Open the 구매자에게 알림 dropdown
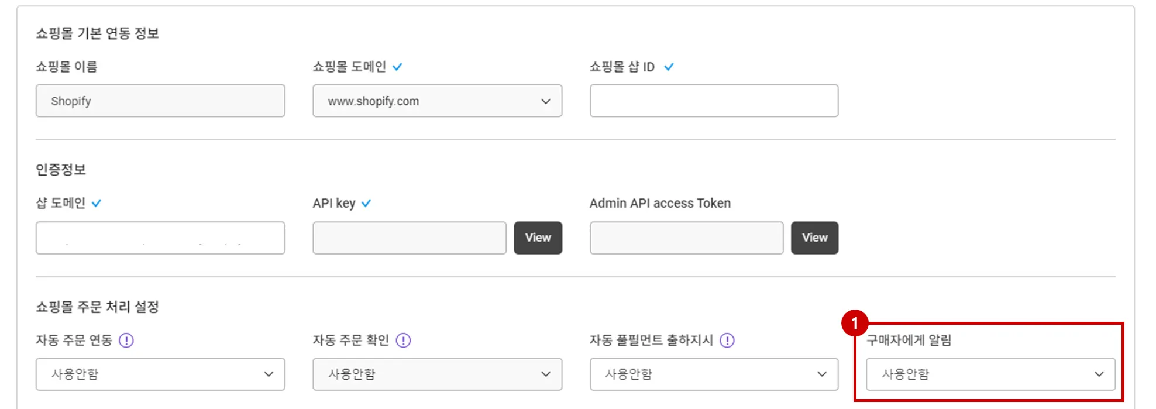 990,374
